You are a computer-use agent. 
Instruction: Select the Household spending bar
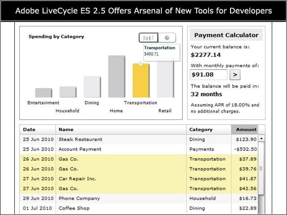[68, 92]
